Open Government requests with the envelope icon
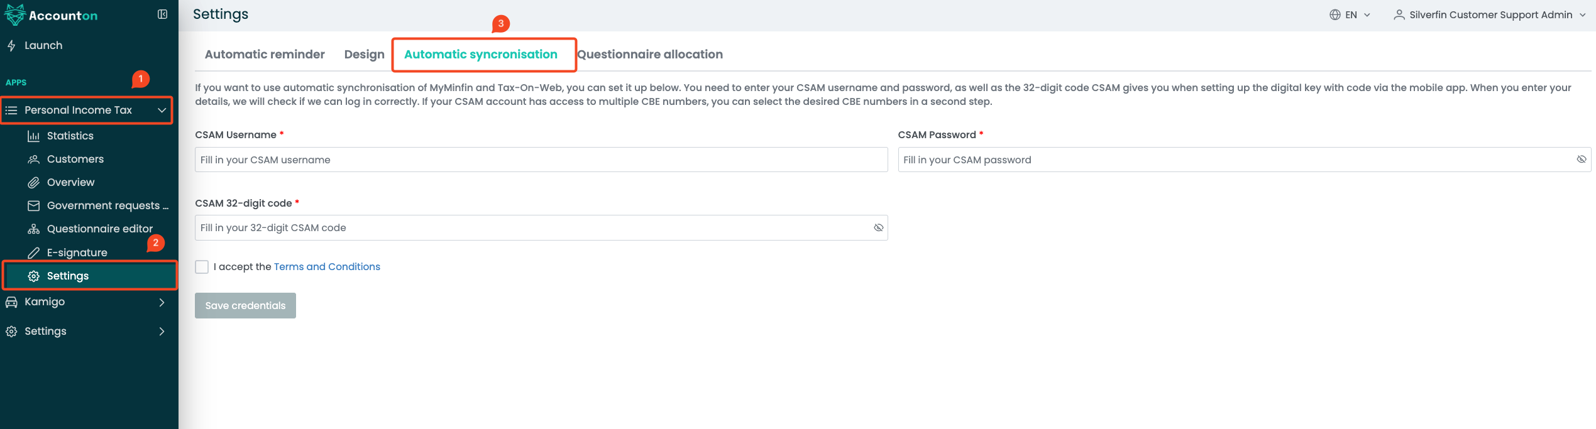The height and width of the screenshot is (429, 1596). pos(34,205)
